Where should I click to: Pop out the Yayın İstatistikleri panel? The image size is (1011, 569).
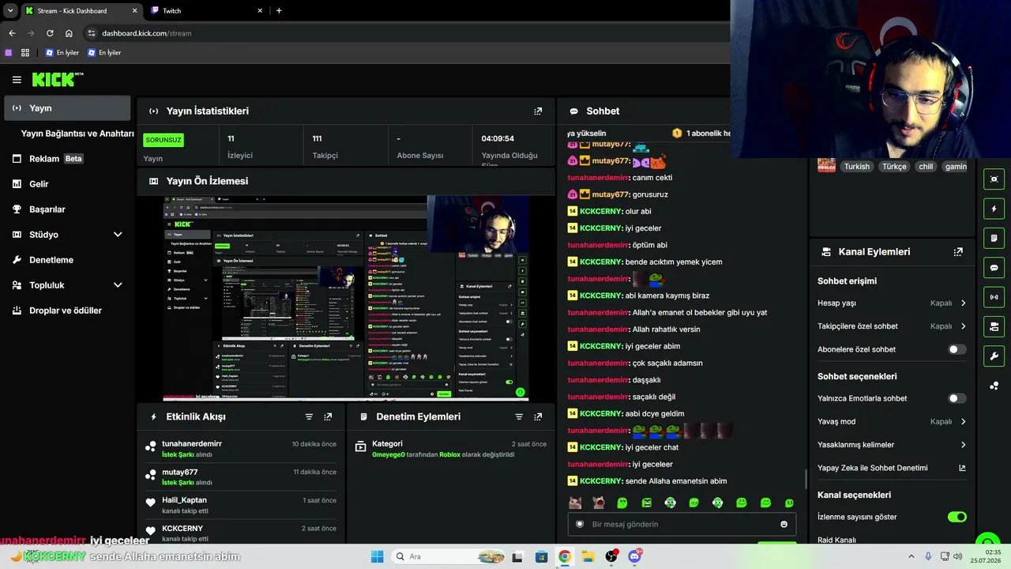[538, 111]
